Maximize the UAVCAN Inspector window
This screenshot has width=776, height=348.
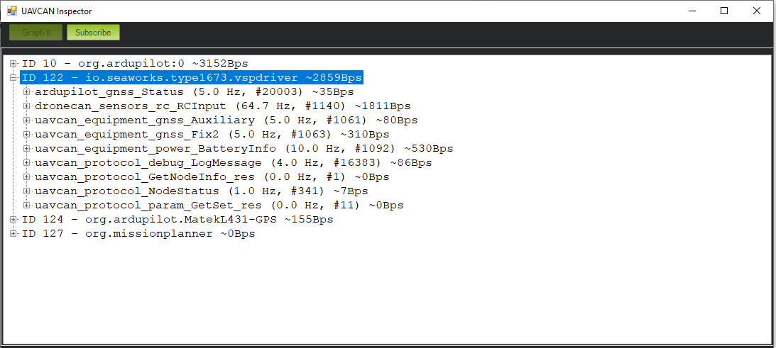(724, 11)
